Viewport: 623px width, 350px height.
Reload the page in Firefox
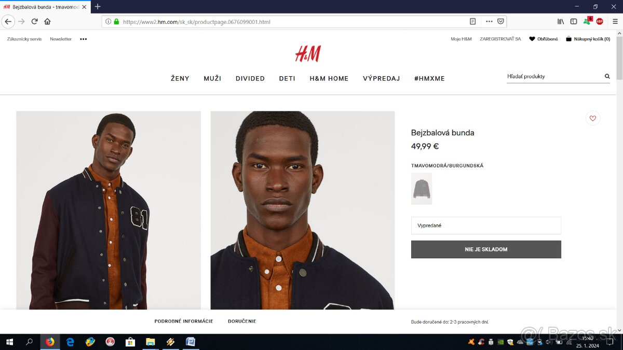point(34,22)
